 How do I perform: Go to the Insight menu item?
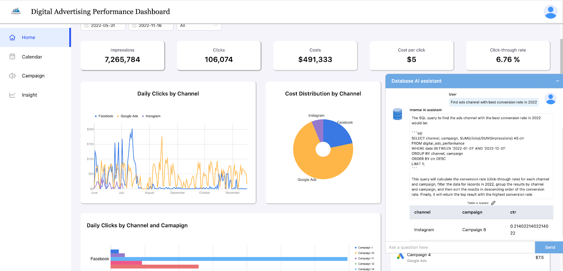coord(30,95)
